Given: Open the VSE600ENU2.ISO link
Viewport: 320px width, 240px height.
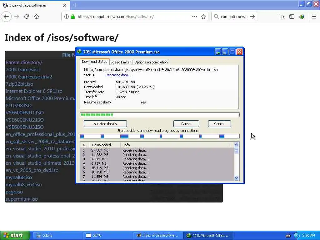Looking at the screenshot, I should pyautogui.click(x=24, y=120).
